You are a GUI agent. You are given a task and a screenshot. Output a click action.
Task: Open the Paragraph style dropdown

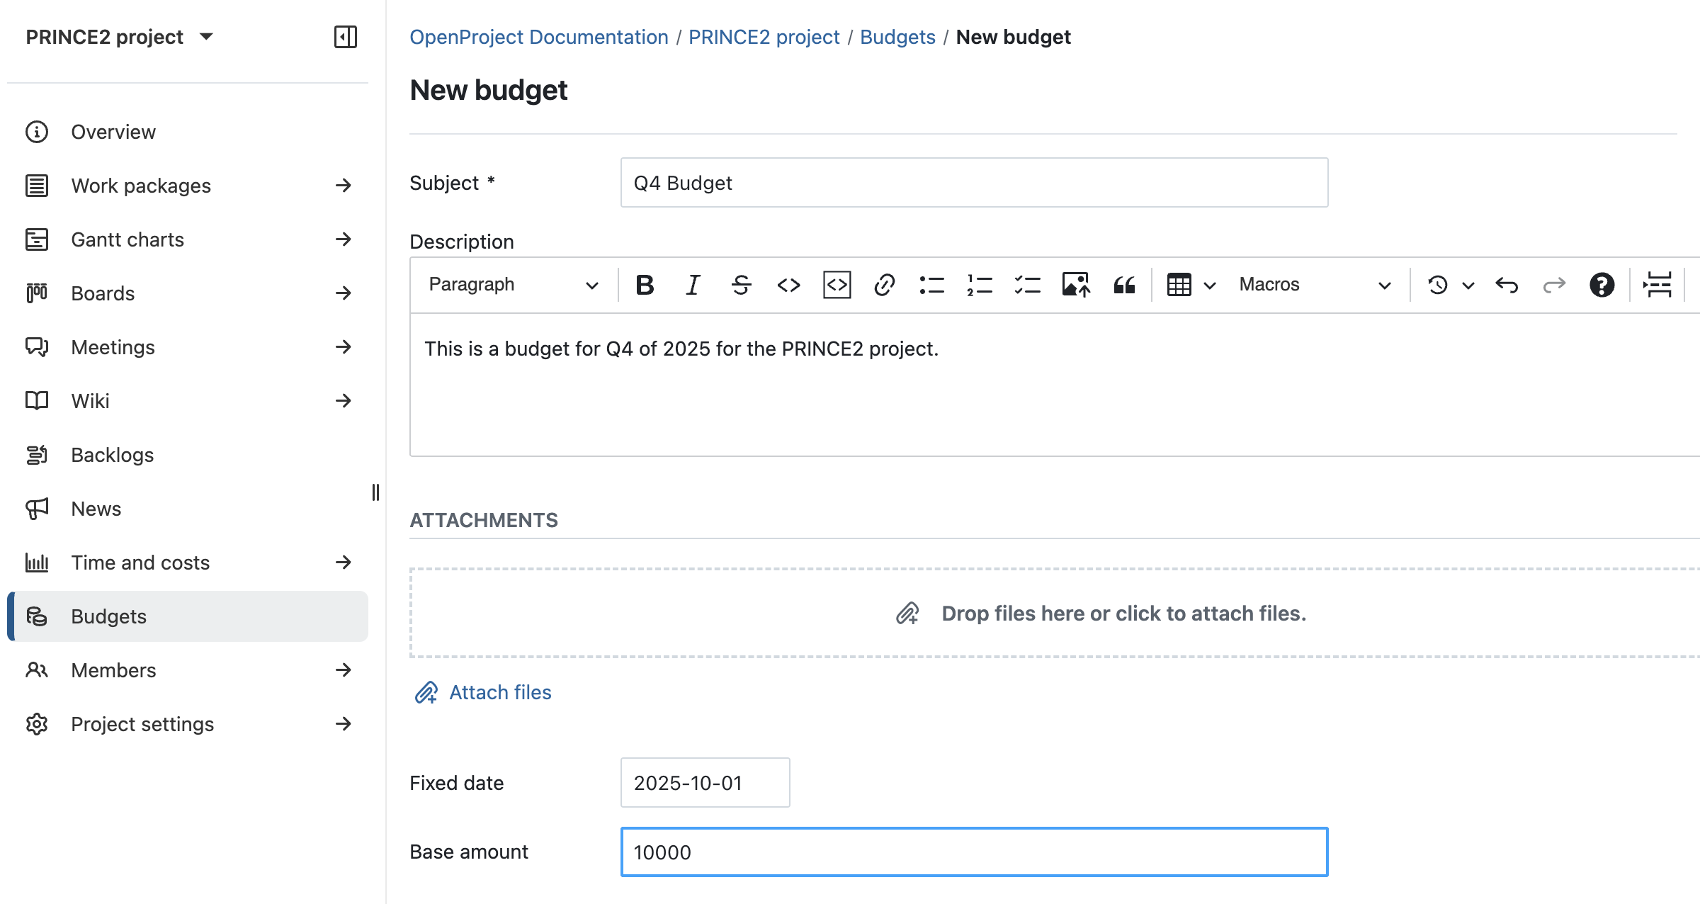[x=511, y=285]
